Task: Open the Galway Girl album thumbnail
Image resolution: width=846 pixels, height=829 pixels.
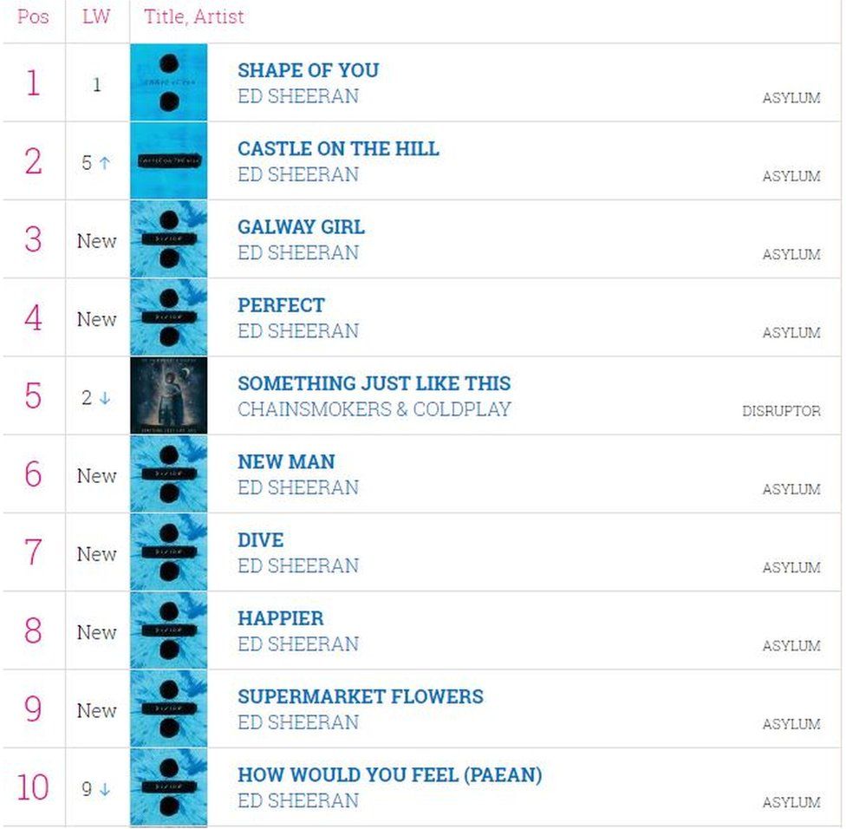Action: pos(169,239)
